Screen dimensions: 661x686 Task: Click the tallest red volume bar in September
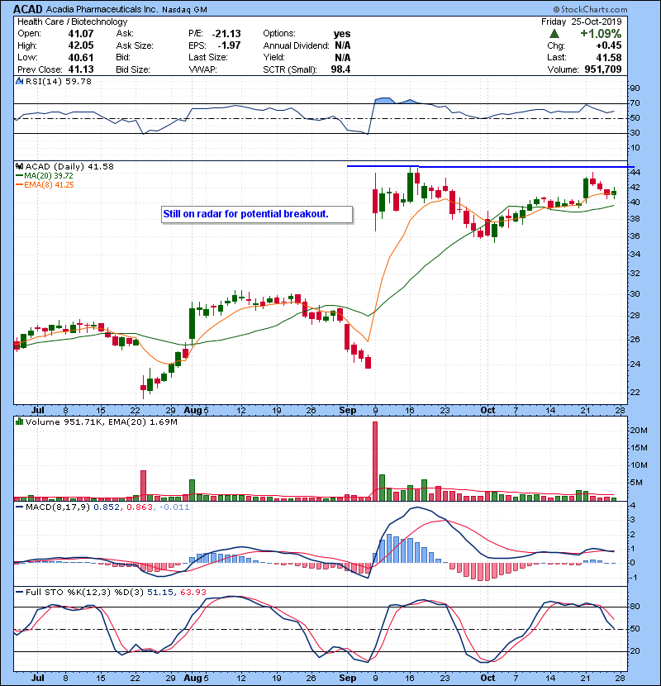point(375,461)
